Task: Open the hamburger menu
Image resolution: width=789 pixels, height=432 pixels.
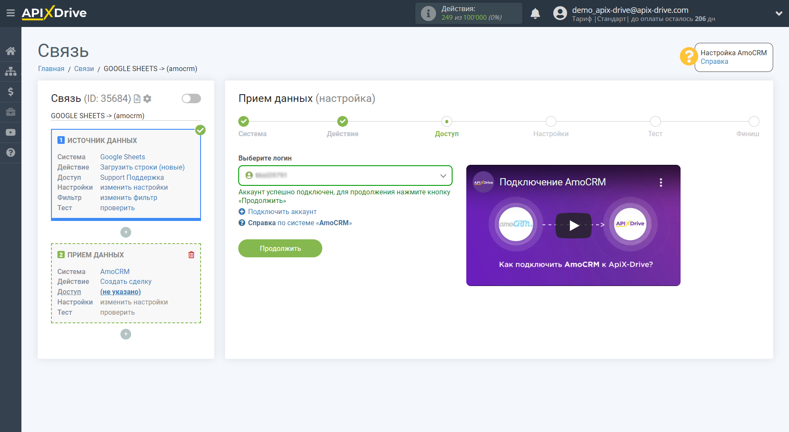Action: (x=11, y=13)
